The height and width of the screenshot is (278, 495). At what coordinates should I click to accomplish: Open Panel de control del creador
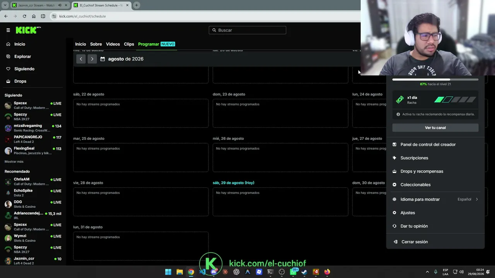pos(435,144)
